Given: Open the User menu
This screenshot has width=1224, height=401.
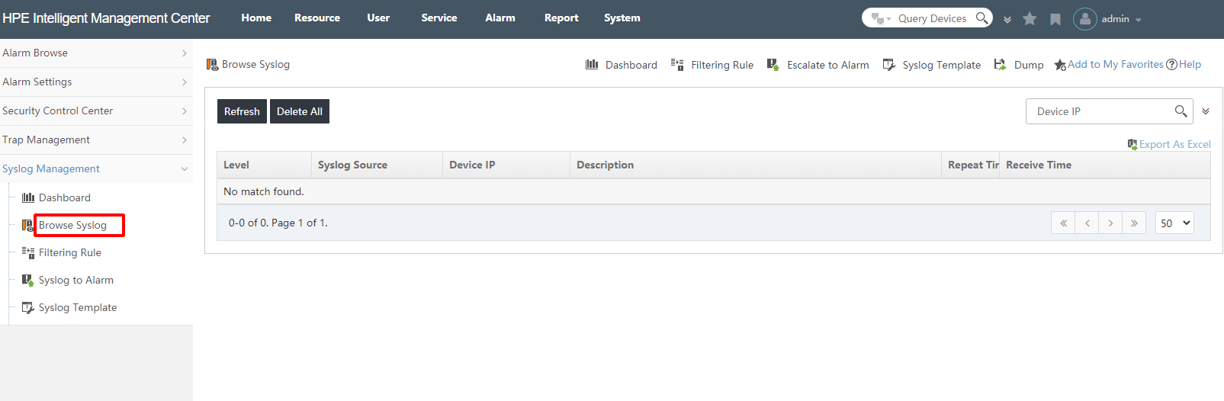Looking at the screenshot, I should coord(378,18).
